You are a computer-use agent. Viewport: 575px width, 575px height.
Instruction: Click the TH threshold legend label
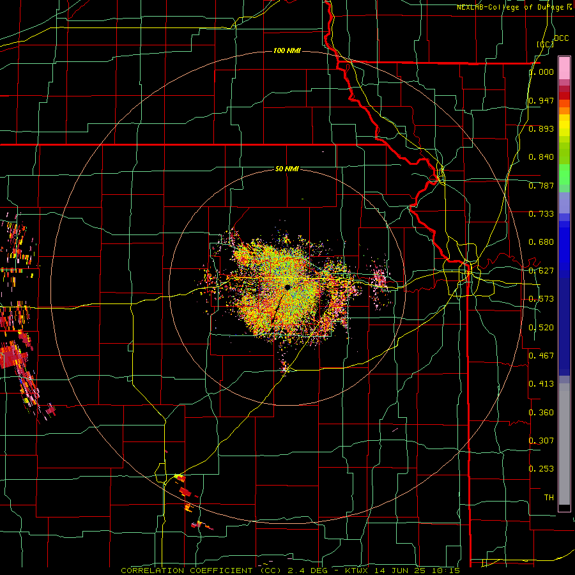tap(549, 498)
